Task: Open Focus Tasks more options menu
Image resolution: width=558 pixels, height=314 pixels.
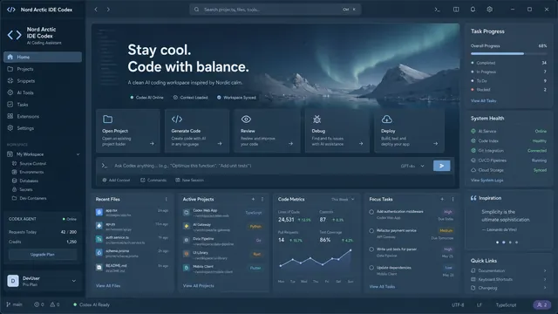Action: coord(453,200)
